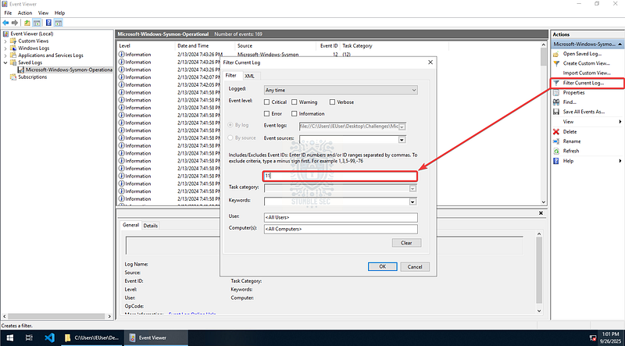Click the Clear button
This screenshot has width=625, height=346.
[406, 243]
